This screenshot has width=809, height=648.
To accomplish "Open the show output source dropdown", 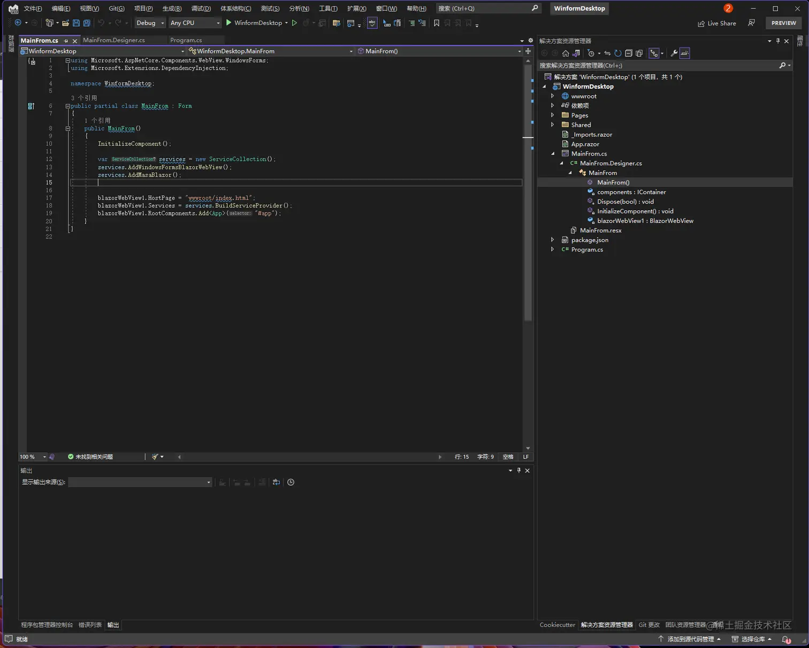I will (140, 482).
